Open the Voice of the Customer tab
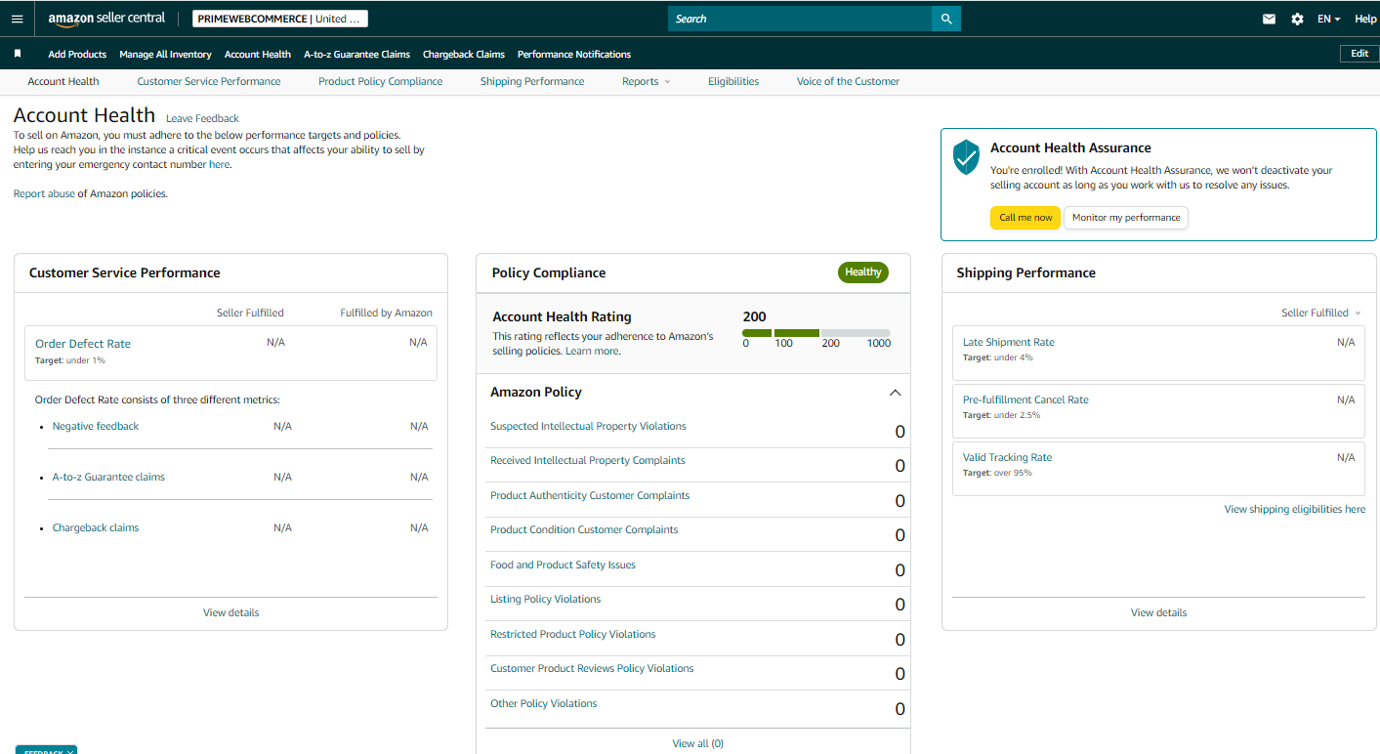Image resolution: width=1380 pixels, height=754 pixels. 848,81
